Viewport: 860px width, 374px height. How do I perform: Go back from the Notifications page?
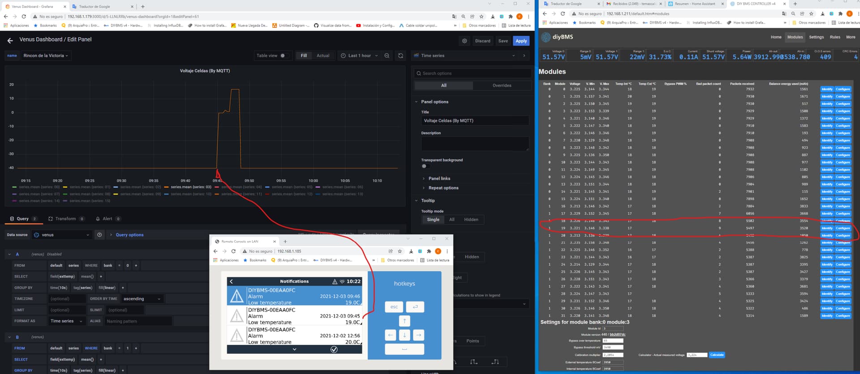pyautogui.click(x=232, y=281)
